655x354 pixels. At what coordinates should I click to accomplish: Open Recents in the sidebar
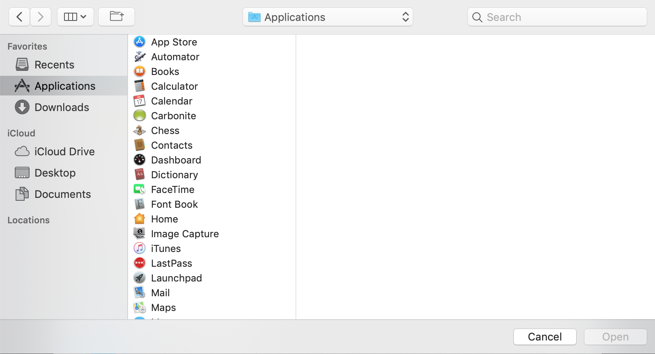tap(54, 65)
